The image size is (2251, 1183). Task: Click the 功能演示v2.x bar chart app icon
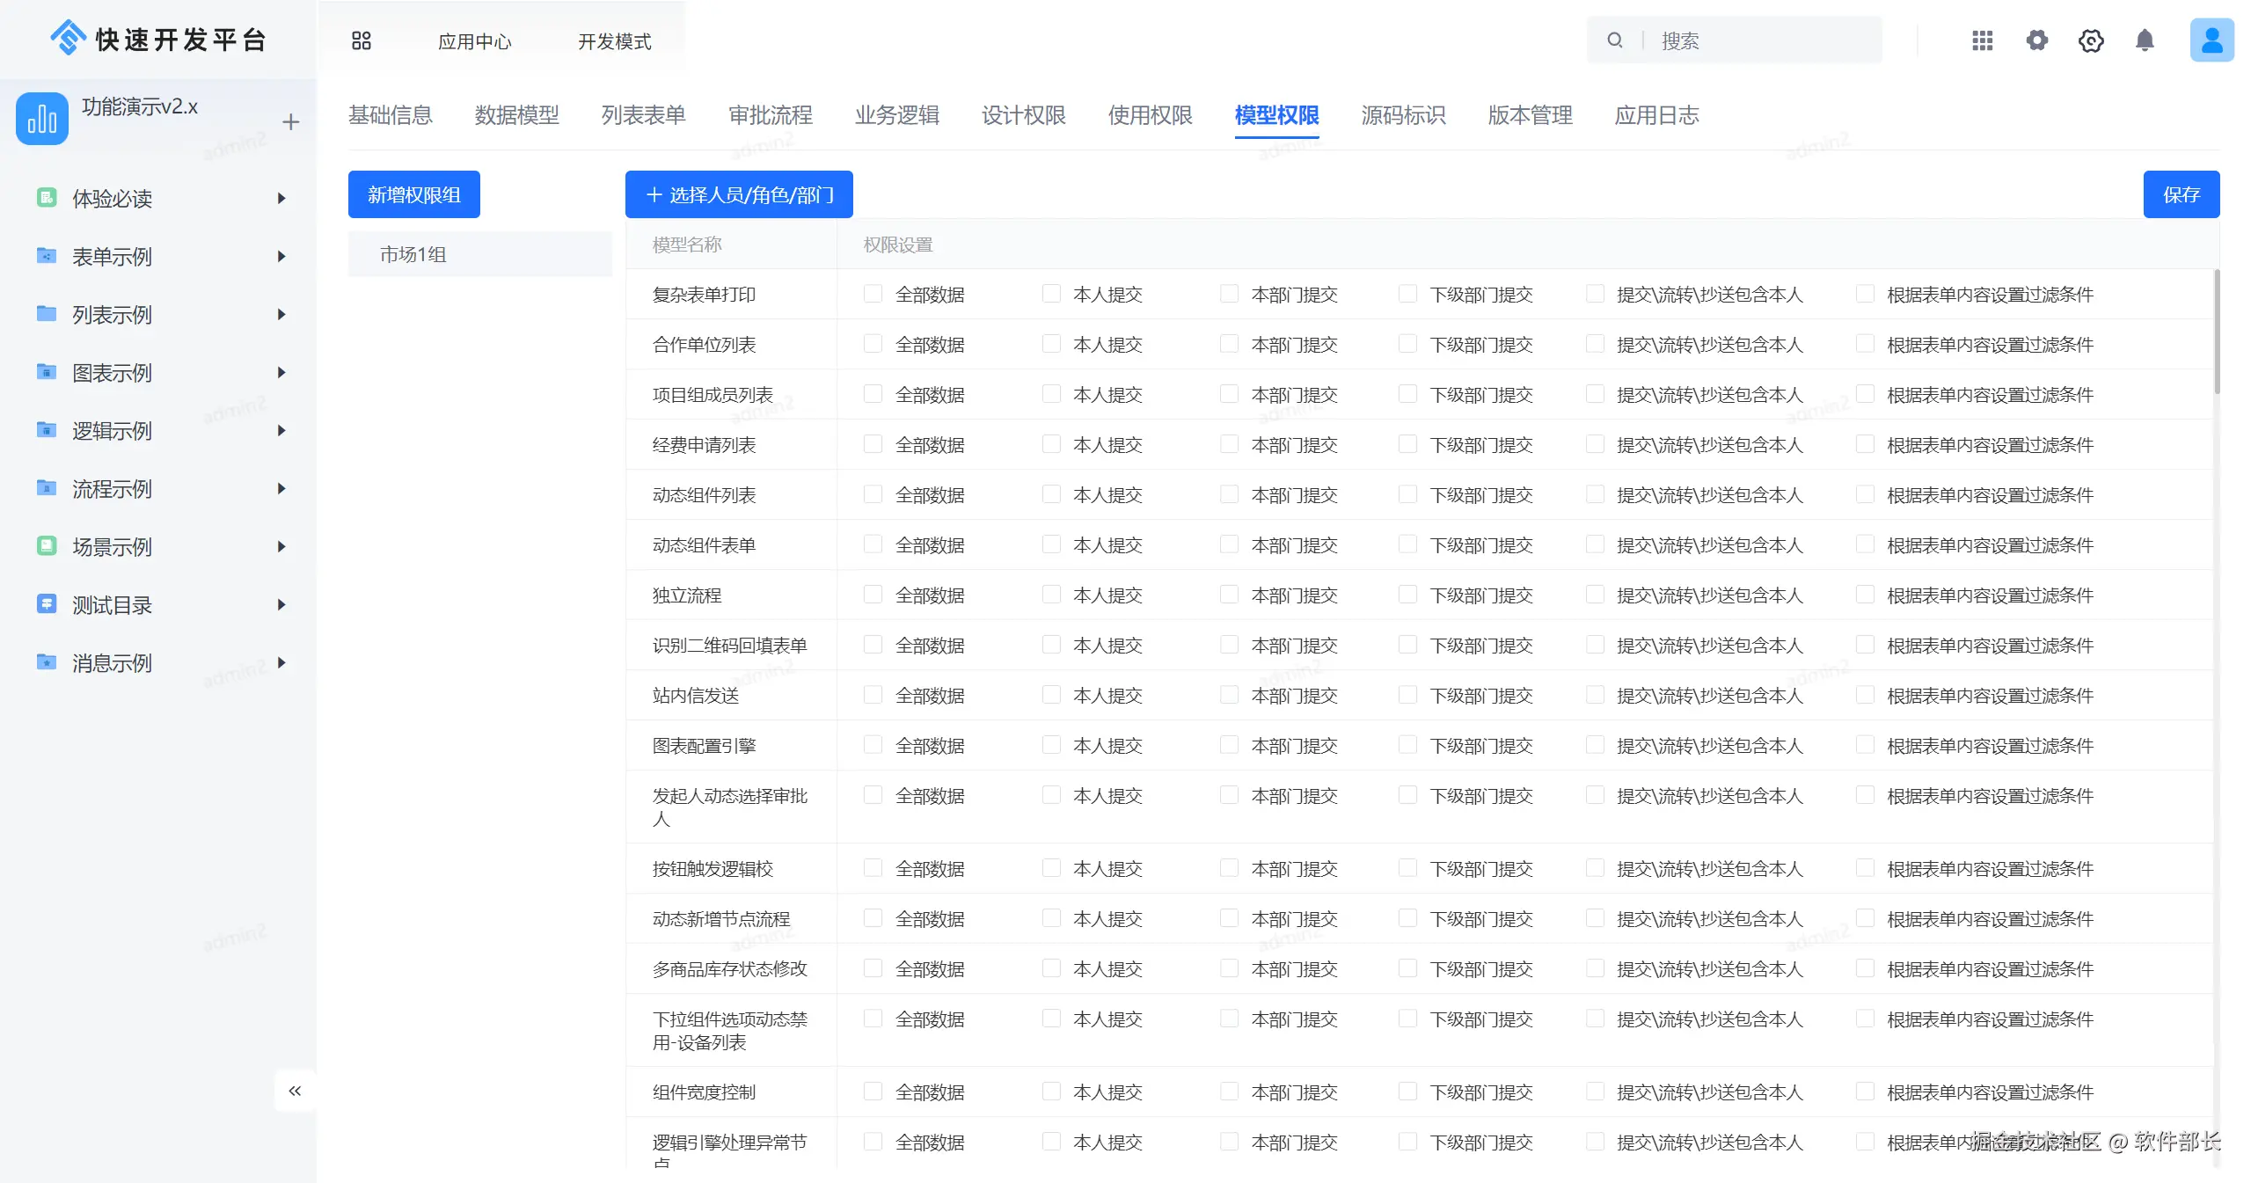41,119
